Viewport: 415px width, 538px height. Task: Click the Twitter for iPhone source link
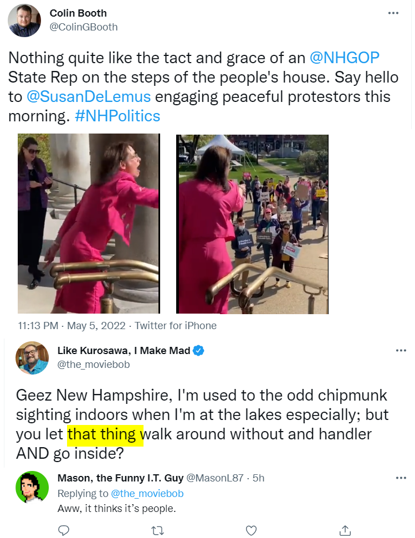pyautogui.click(x=175, y=325)
